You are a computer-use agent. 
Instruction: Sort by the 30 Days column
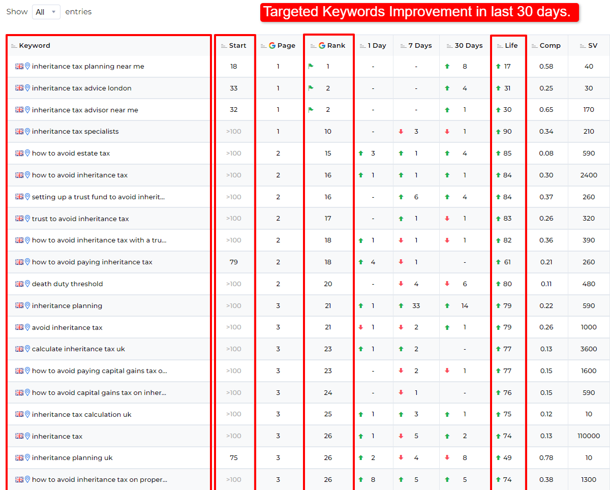(468, 46)
